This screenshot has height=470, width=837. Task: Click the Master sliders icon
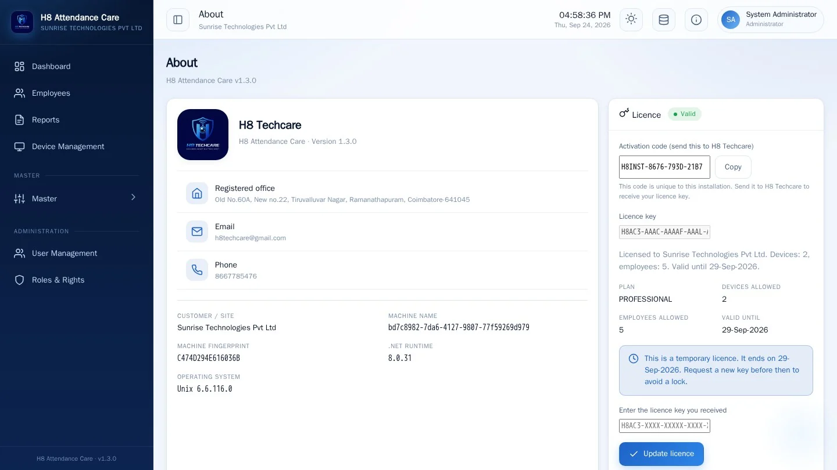[x=20, y=198]
